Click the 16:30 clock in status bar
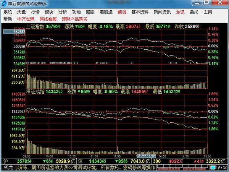 pyautogui.click(x=221, y=168)
